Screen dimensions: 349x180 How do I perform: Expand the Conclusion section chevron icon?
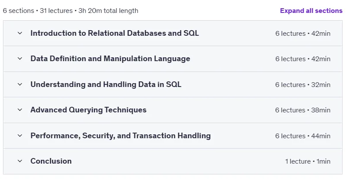pos(20,161)
